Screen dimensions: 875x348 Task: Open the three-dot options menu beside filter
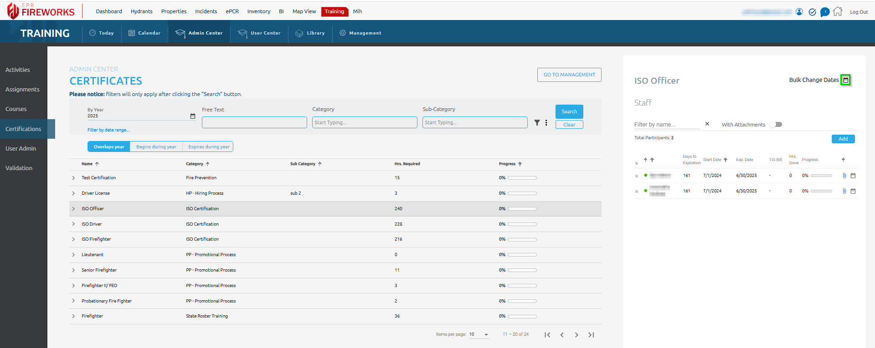click(x=546, y=122)
